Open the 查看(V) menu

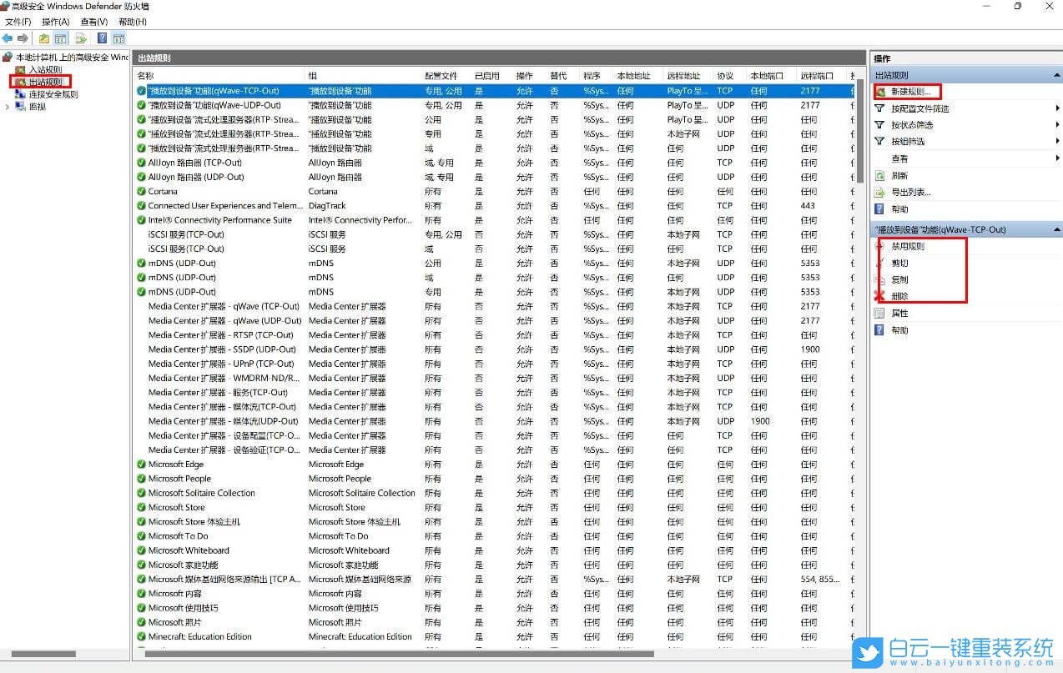(93, 22)
